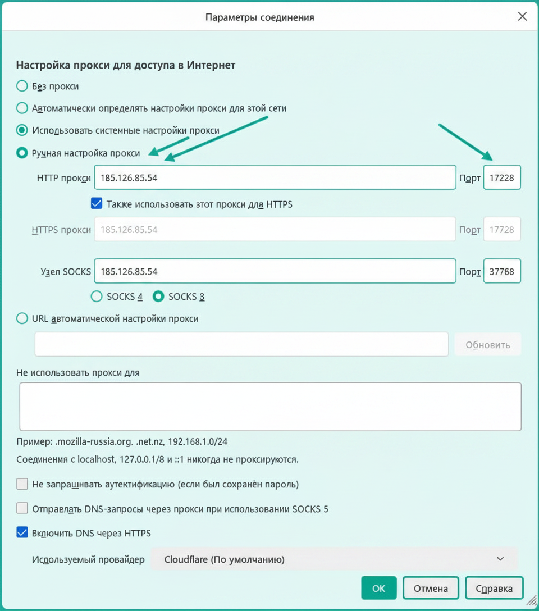The width and height of the screenshot is (539, 611).
Task: Select "URL автоматической настройки прокси" option
Action: pos(22,318)
